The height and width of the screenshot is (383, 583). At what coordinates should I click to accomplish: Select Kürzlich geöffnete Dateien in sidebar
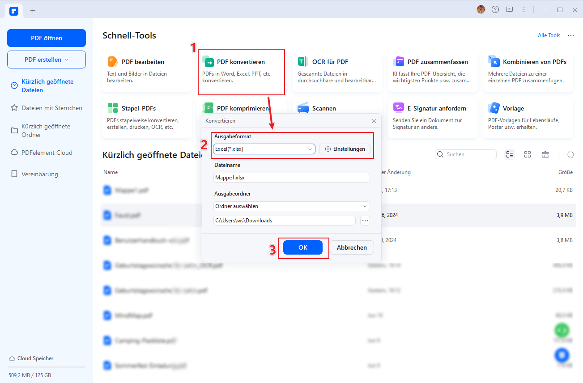[x=47, y=86]
